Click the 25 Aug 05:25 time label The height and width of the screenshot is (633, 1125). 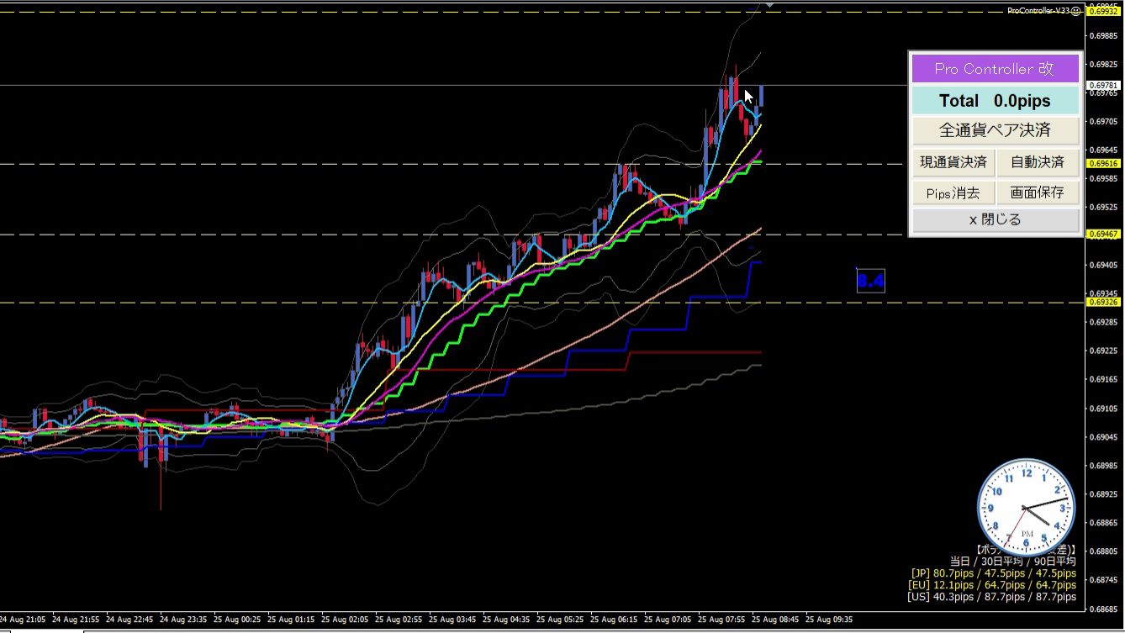[x=562, y=620]
